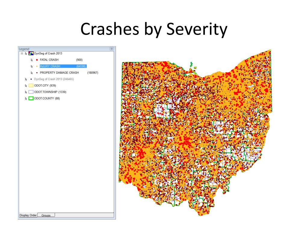The height and width of the screenshot is (231, 308).
Task: Click the Crashes by Severity heading
Action: pos(154,29)
